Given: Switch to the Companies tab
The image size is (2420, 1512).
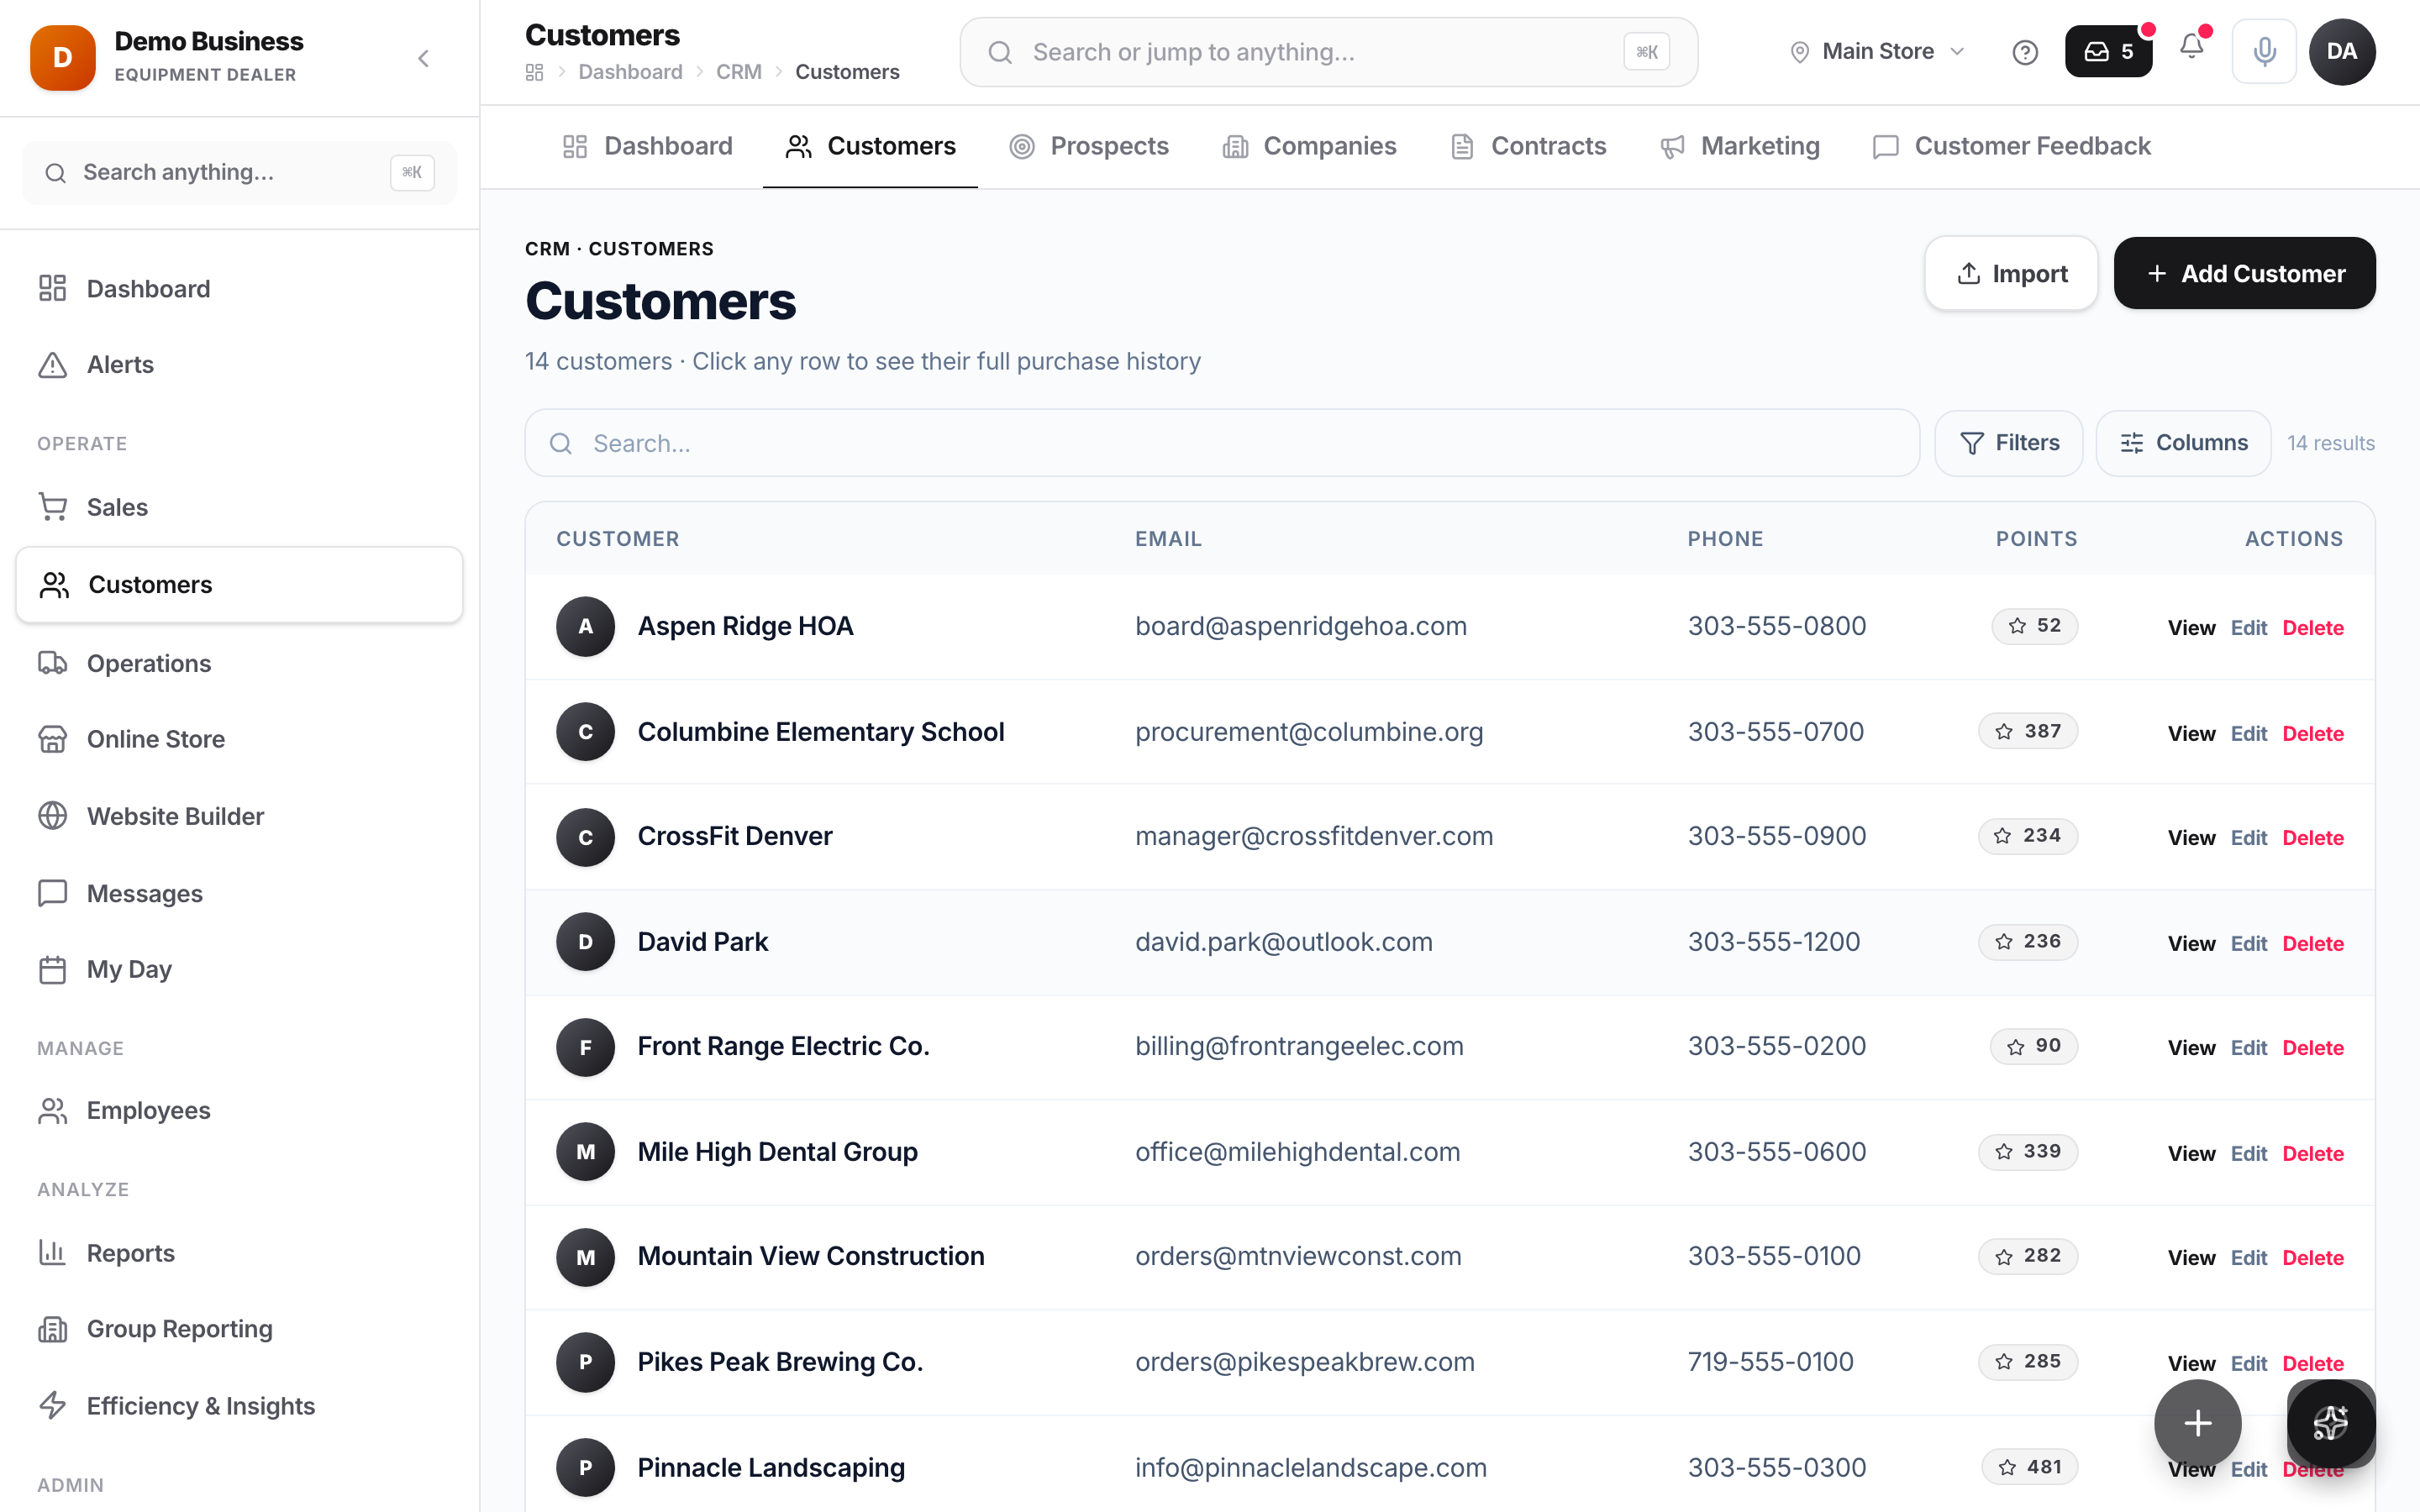Looking at the screenshot, I should [x=1308, y=146].
